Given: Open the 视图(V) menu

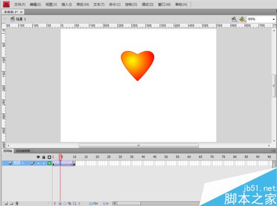Looking at the screenshot, I should click(x=51, y=4).
